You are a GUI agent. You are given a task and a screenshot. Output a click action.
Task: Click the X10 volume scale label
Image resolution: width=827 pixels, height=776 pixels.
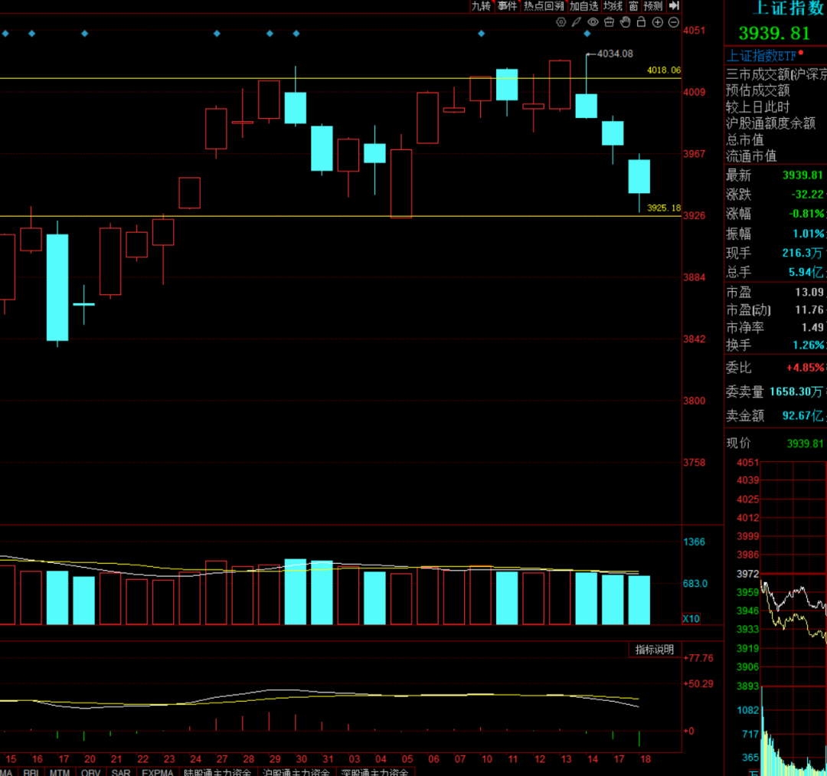pyautogui.click(x=691, y=618)
